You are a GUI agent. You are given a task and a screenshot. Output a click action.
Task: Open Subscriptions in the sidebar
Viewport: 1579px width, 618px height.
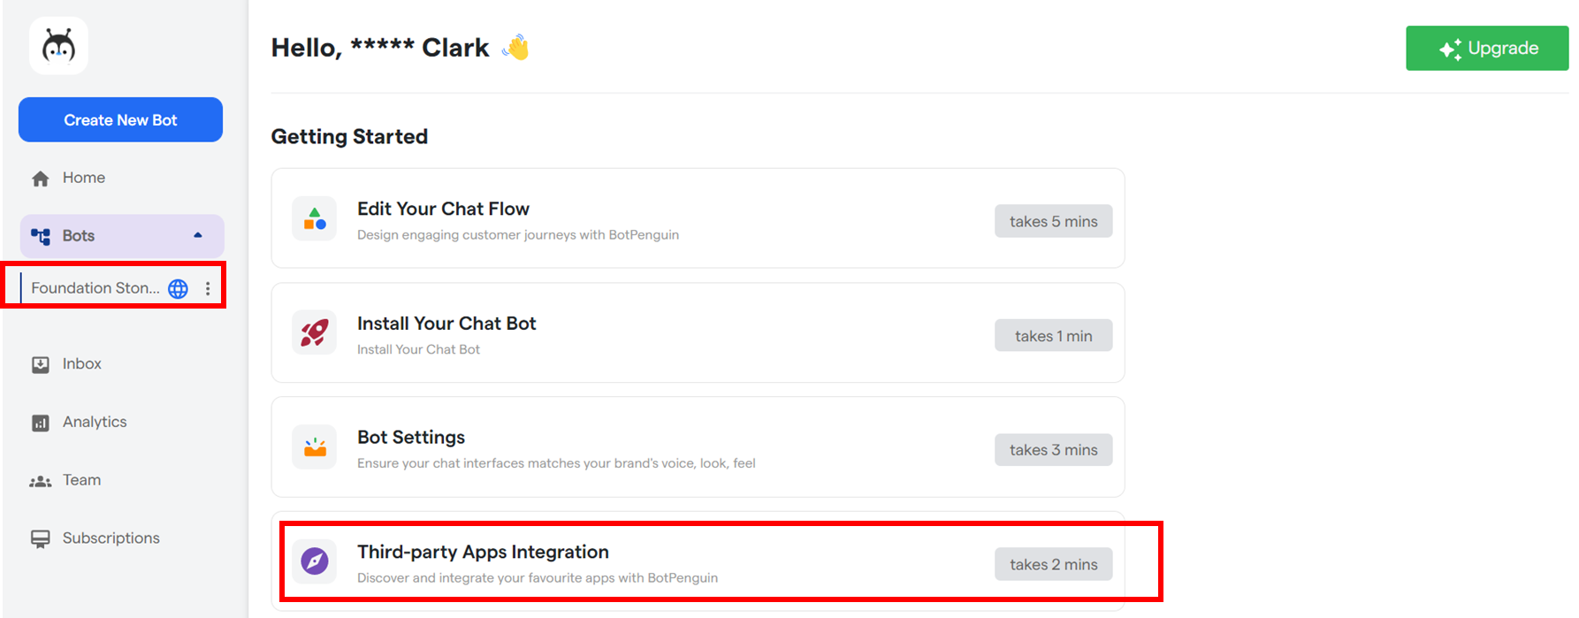111,538
